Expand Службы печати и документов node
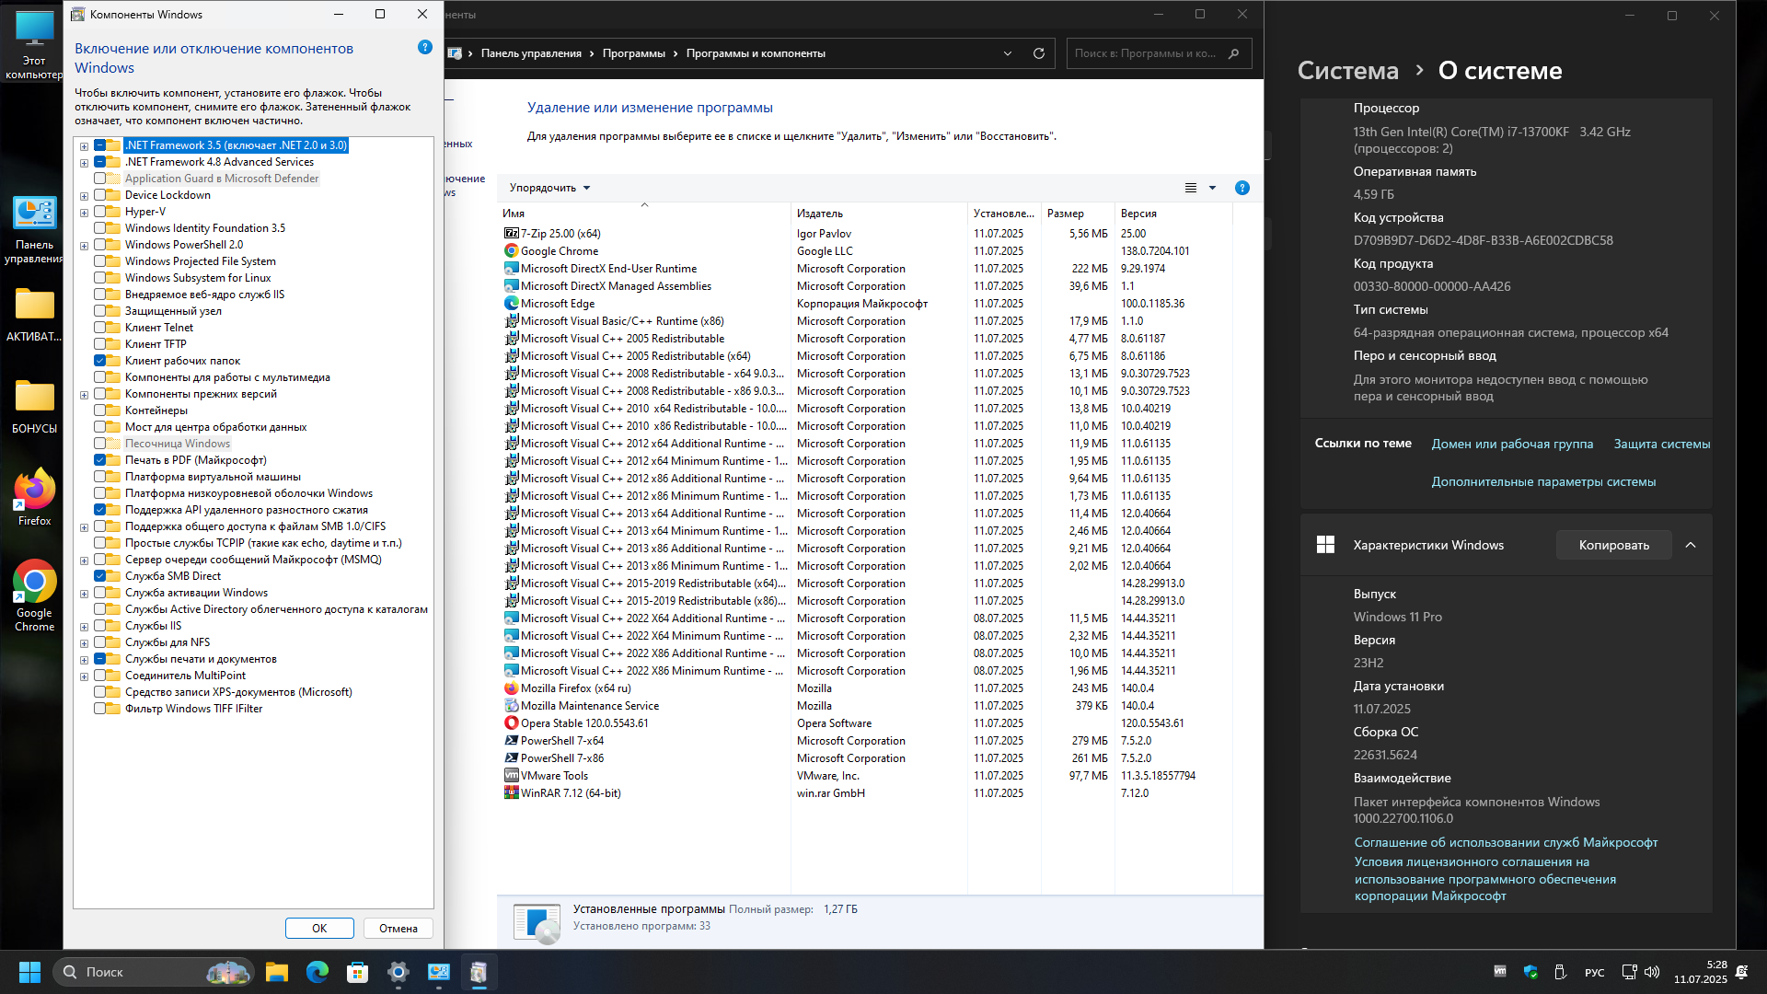Image resolution: width=1767 pixels, height=994 pixels. click(84, 660)
